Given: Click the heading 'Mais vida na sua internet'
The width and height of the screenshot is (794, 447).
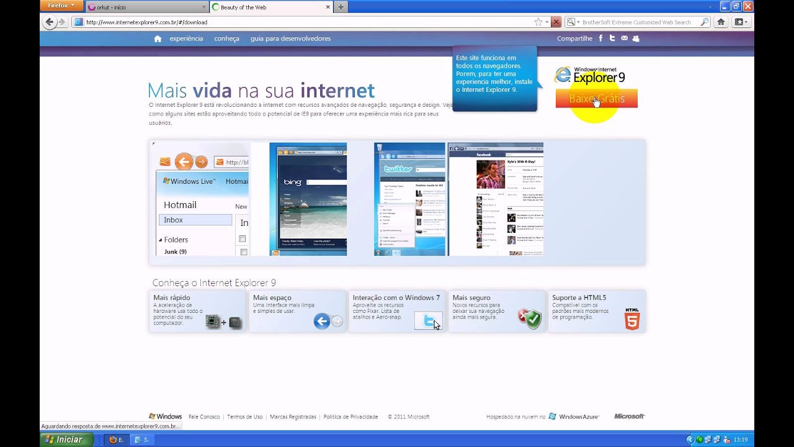Looking at the screenshot, I should click(x=261, y=91).
